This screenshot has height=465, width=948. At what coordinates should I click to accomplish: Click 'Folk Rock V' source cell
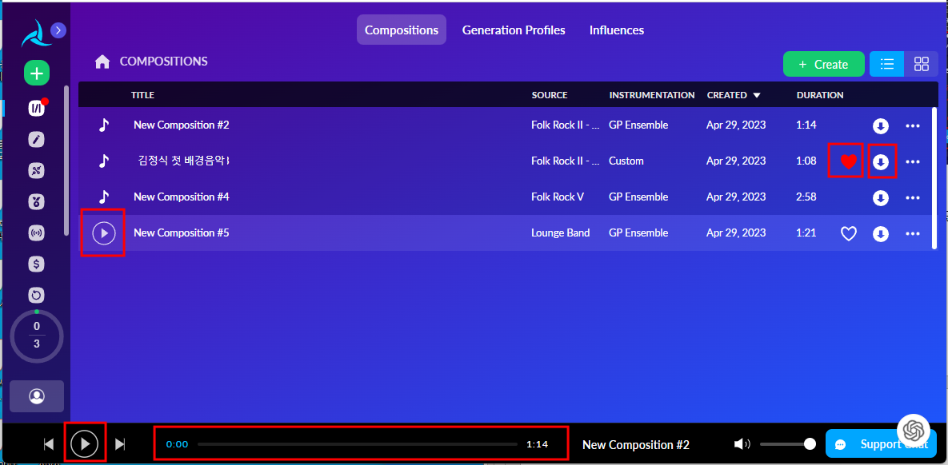[x=558, y=197]
